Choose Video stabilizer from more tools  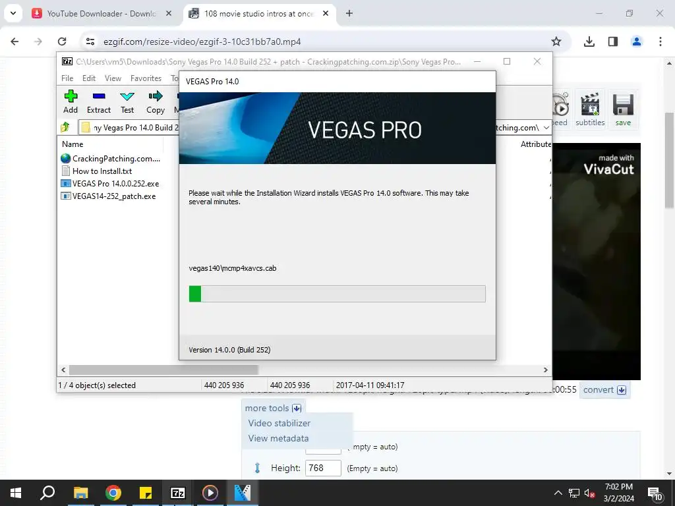279,423
